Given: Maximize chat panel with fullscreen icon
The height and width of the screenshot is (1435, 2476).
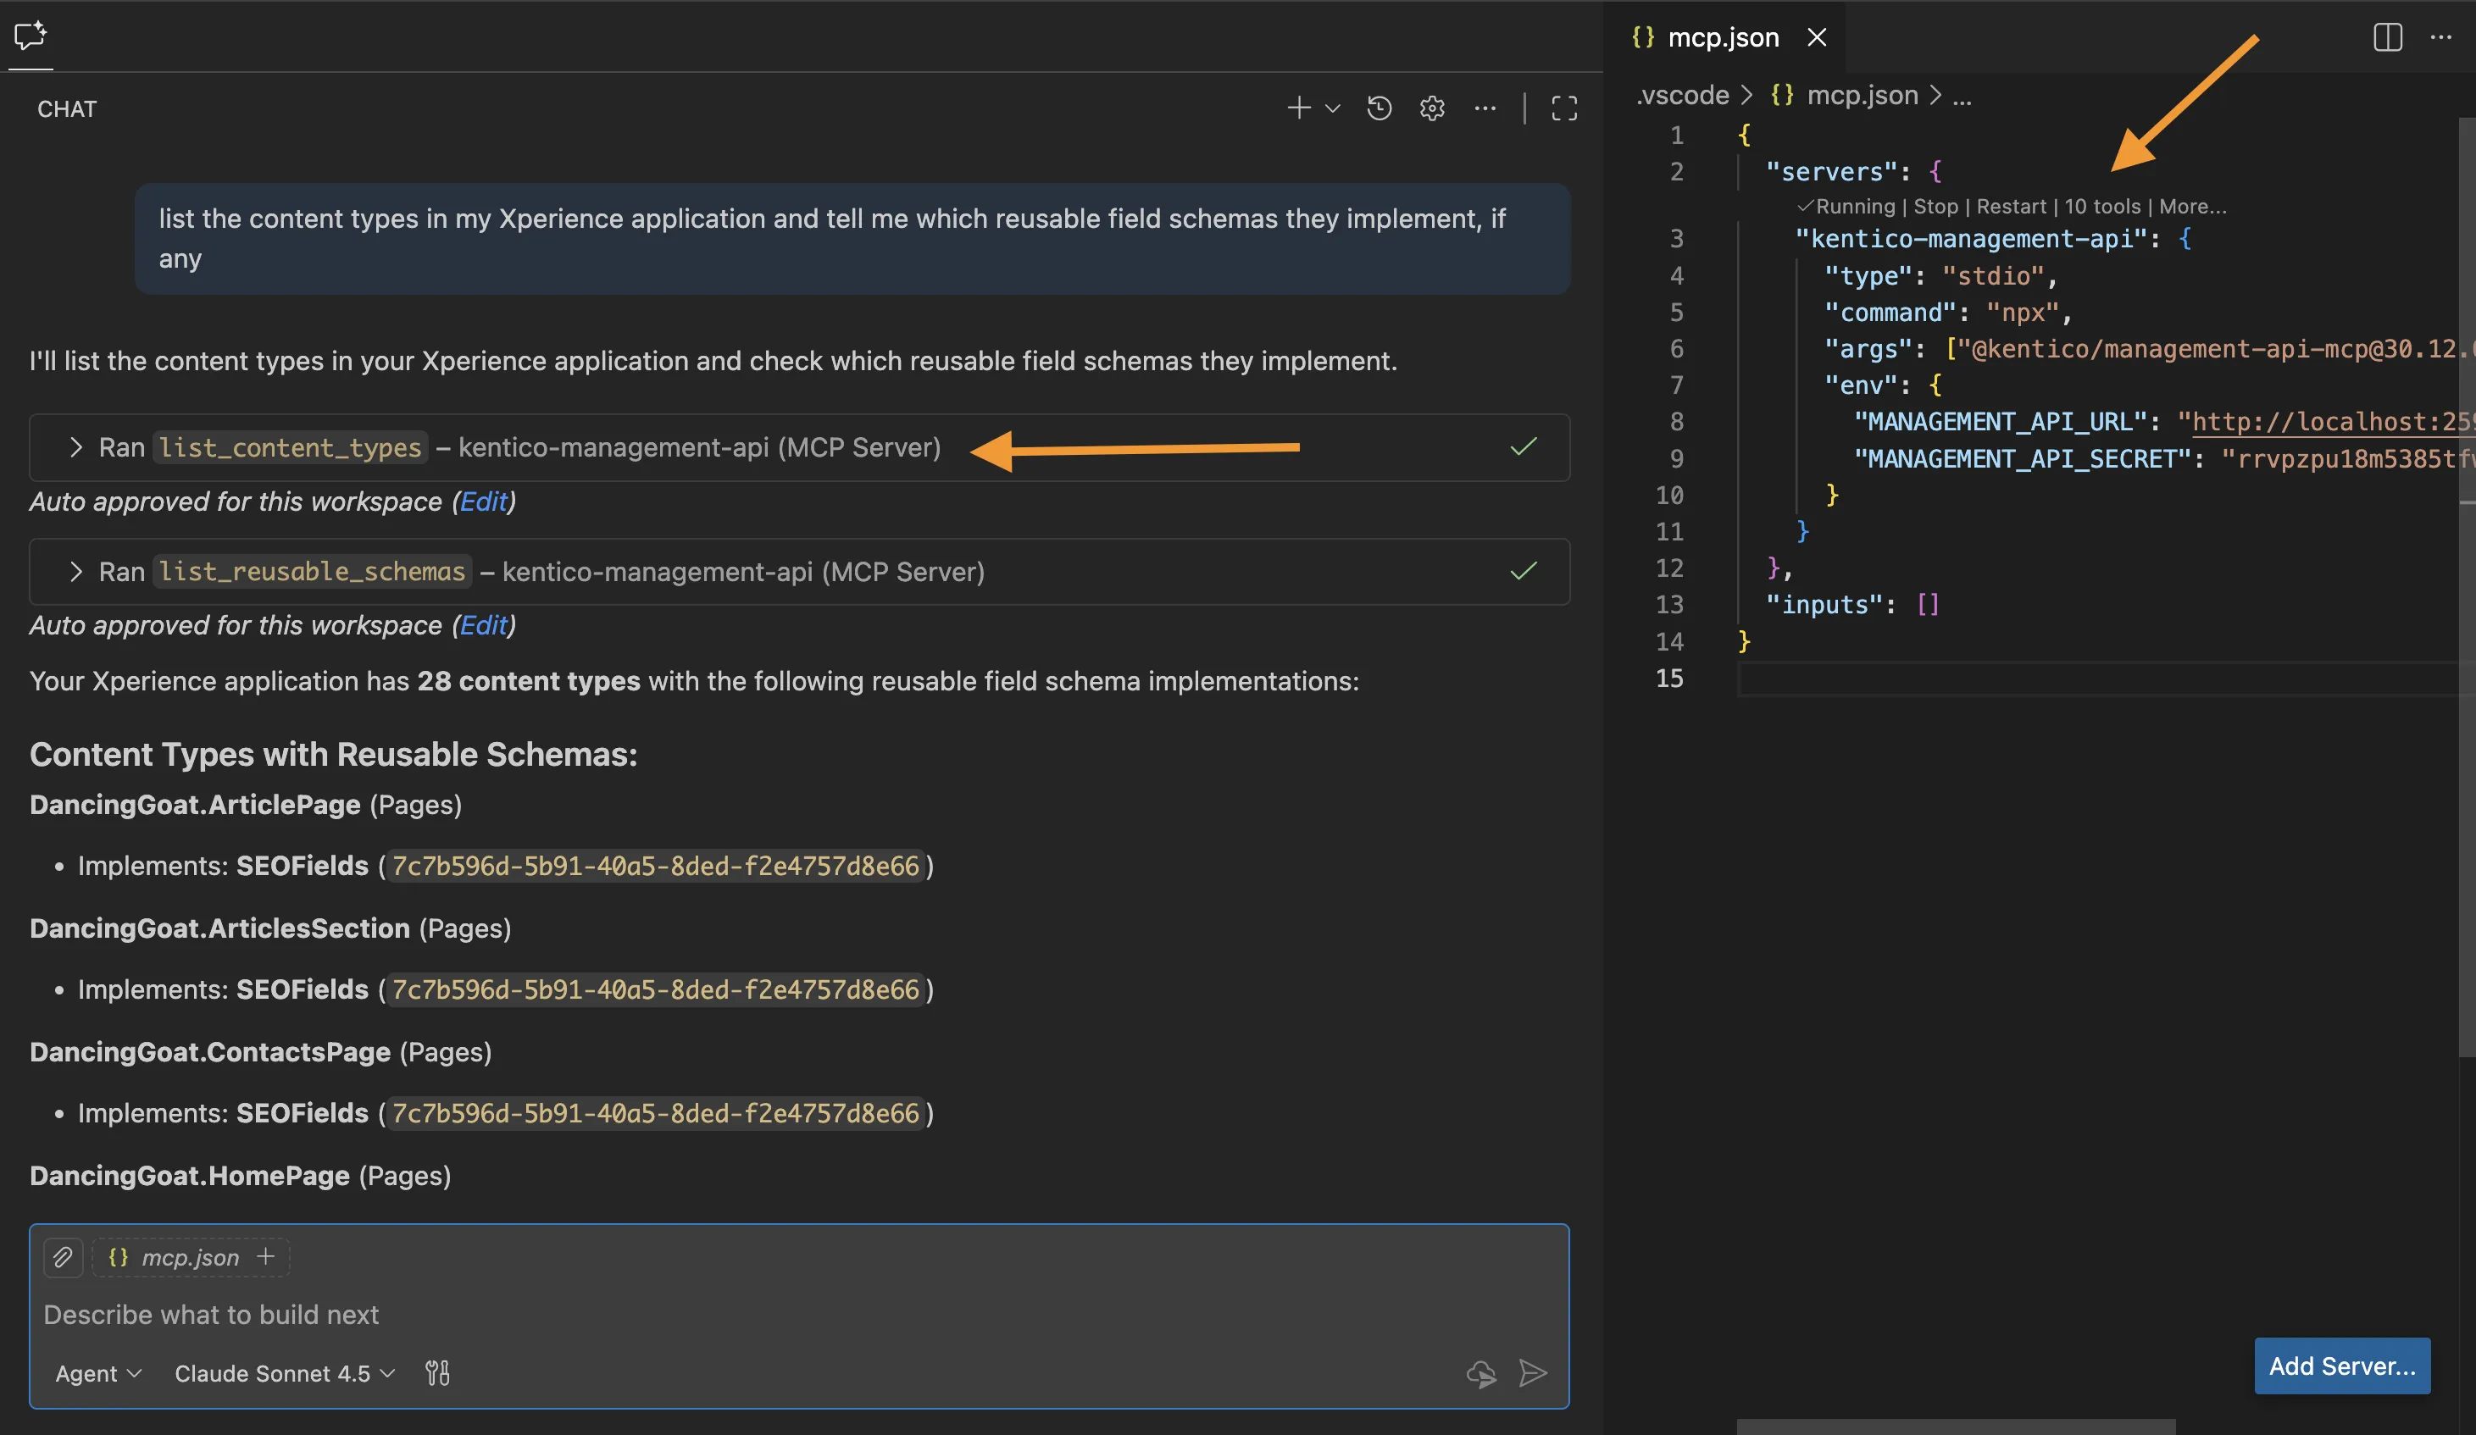Looking at the screenshot, I should click(1564, 108).
